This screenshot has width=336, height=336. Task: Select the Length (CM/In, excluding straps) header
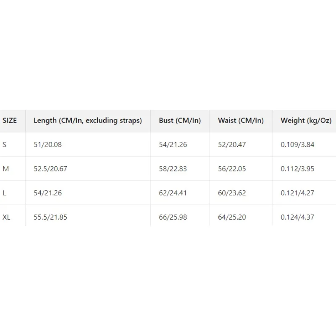click(x=88, y=121)
